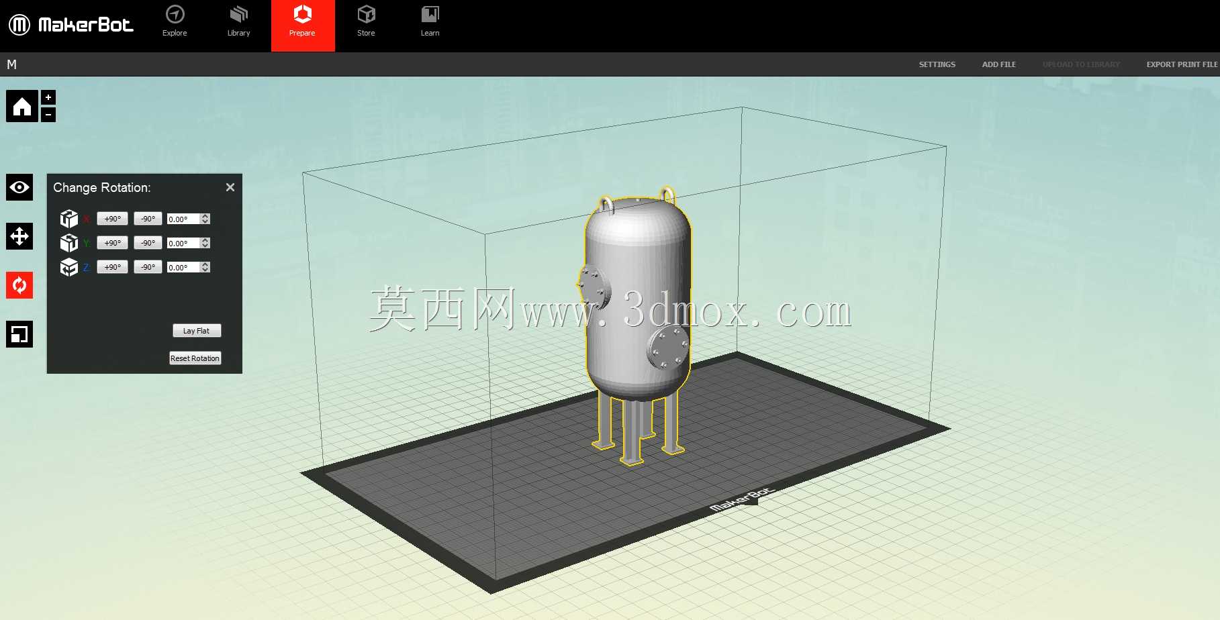Select the eye View tool
The image size is (1220, 620).
tap(19, 187)
